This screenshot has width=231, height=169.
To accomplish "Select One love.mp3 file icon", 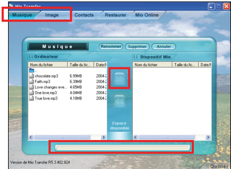I will tap(31, 92).
